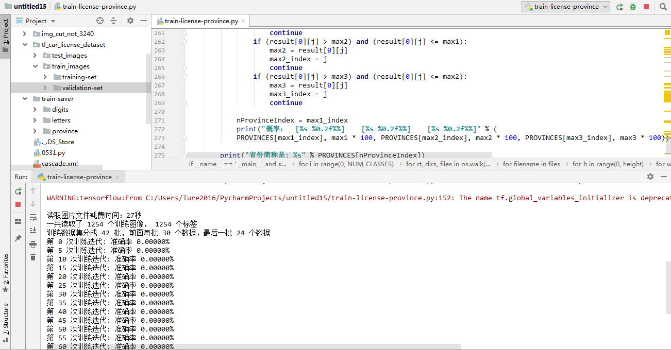Toggle the 1: Project tool window button

(x=5, y=36)
